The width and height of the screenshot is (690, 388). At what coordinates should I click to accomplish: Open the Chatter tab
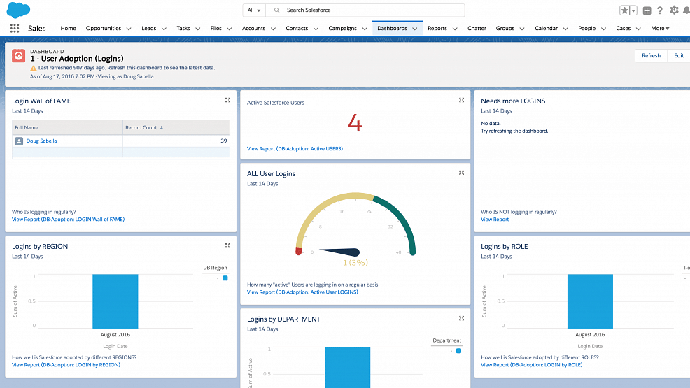coord(477,28)
